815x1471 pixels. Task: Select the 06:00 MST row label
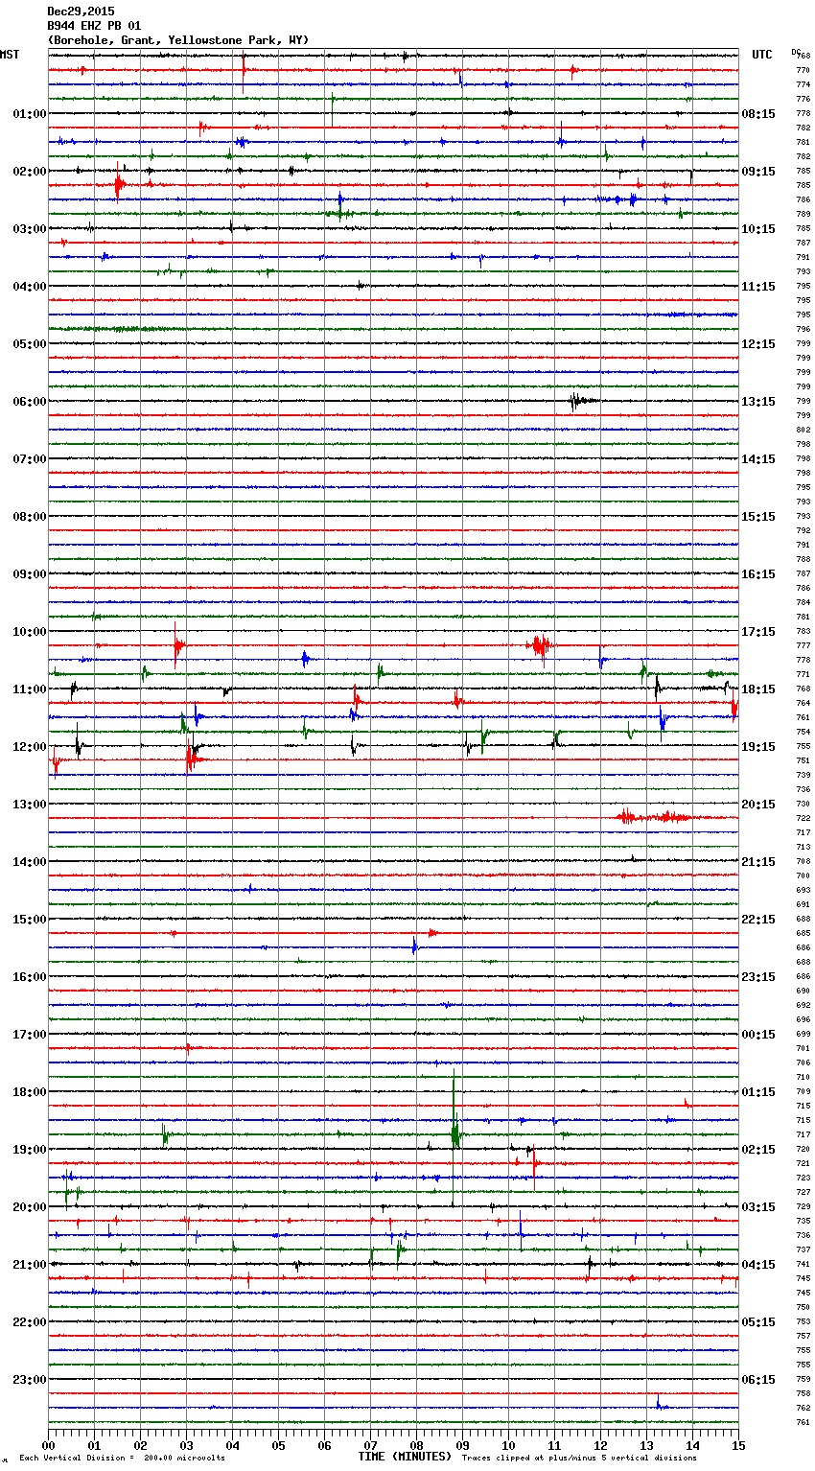tap(29, 402)
